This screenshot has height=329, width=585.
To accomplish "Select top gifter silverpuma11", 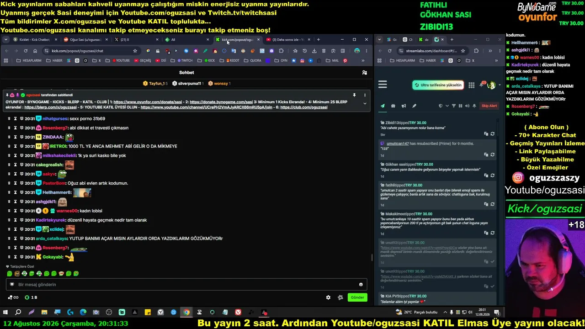I will click(x=187, y=84).
